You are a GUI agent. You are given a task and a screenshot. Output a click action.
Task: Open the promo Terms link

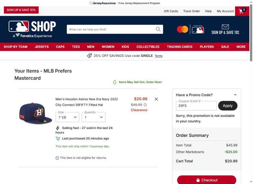pyautogui.click(x=159, y=56)
